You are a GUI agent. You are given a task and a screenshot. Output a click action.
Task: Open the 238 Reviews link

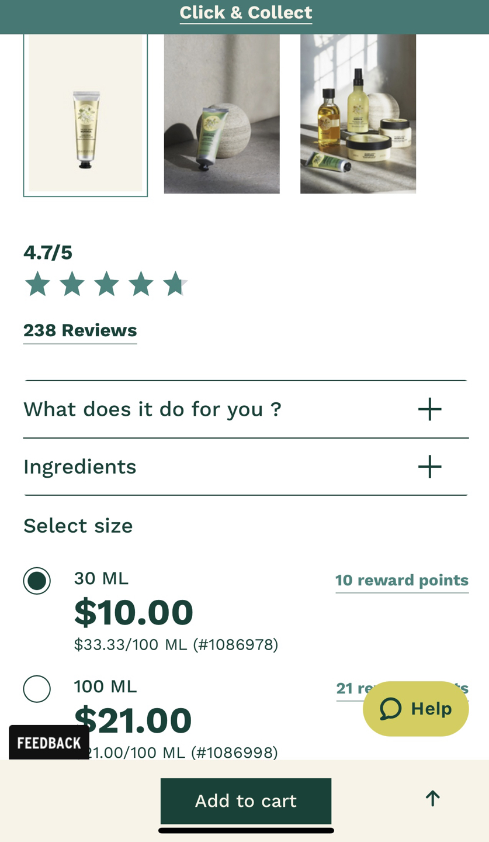(x=80, y=331)
